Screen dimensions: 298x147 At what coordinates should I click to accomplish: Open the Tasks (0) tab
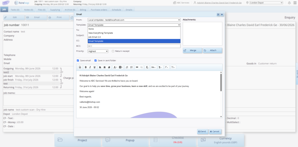click(x=15, y=10)
